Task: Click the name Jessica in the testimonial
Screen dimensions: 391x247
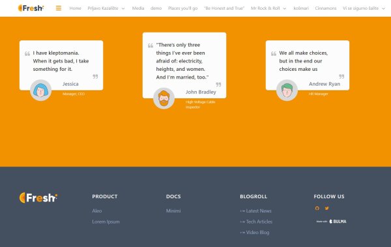Action: [x=70, y=84]
